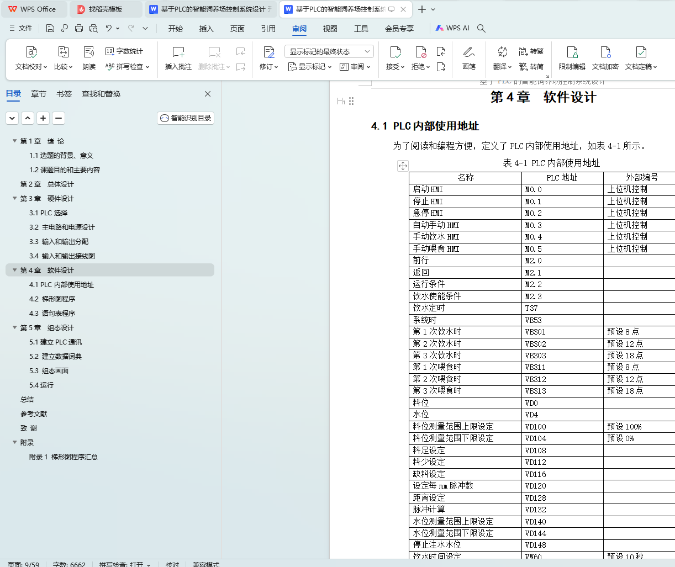This screenshot has height=567, width=675.
Task: Switch to the WPS Office home tab
Action: 35,9
